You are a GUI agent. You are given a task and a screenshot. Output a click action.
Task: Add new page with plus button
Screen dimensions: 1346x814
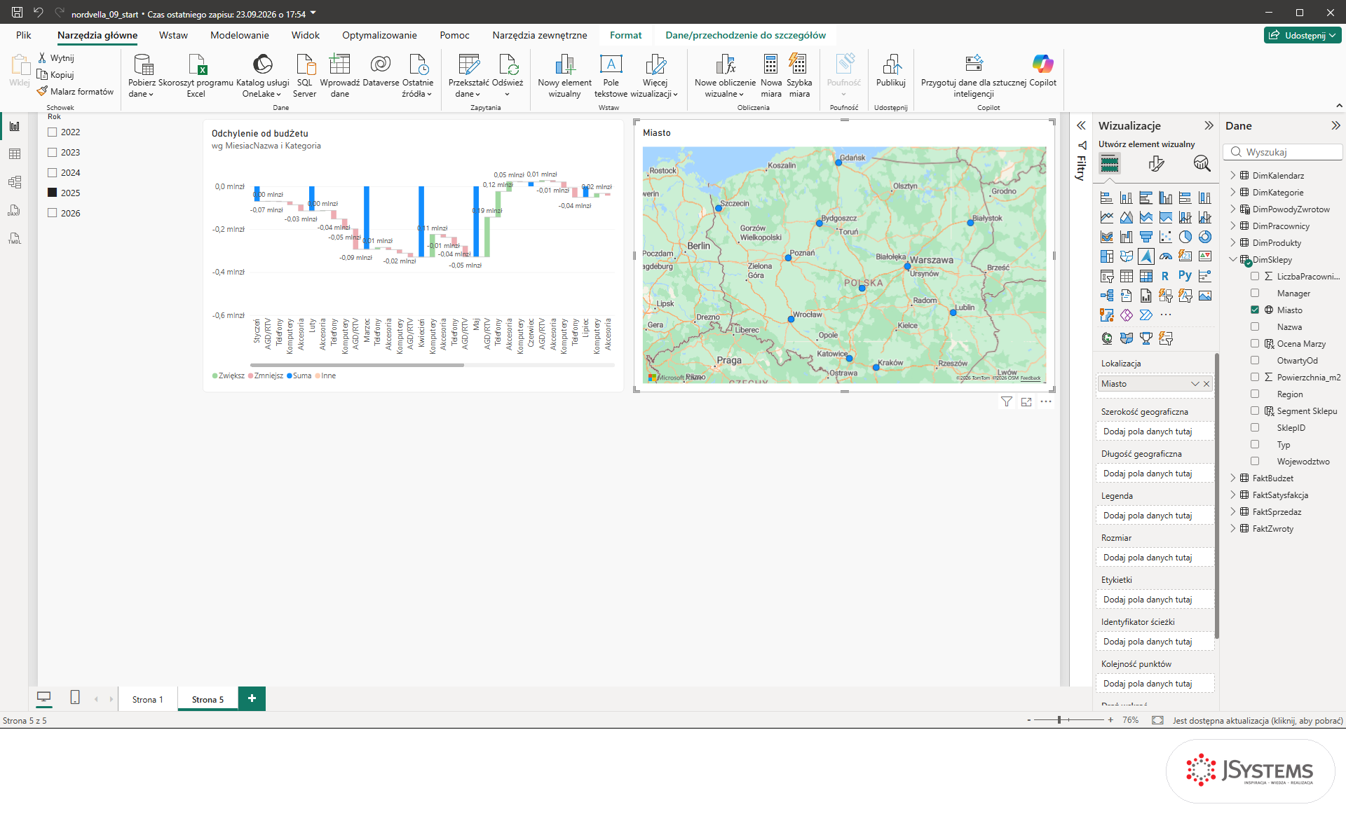tap(252, 698)
